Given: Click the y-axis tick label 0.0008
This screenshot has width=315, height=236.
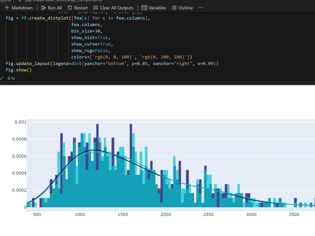Looking at the screenshot, I should [19, 139].
